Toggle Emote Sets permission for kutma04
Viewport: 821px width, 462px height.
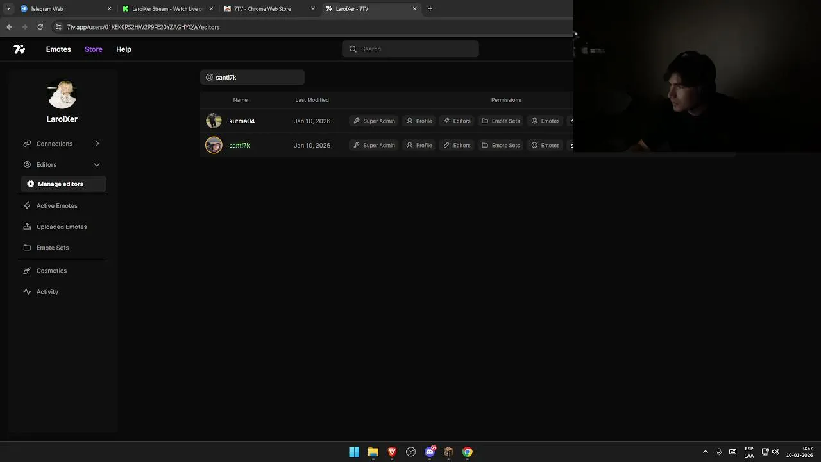click(500, 121)
